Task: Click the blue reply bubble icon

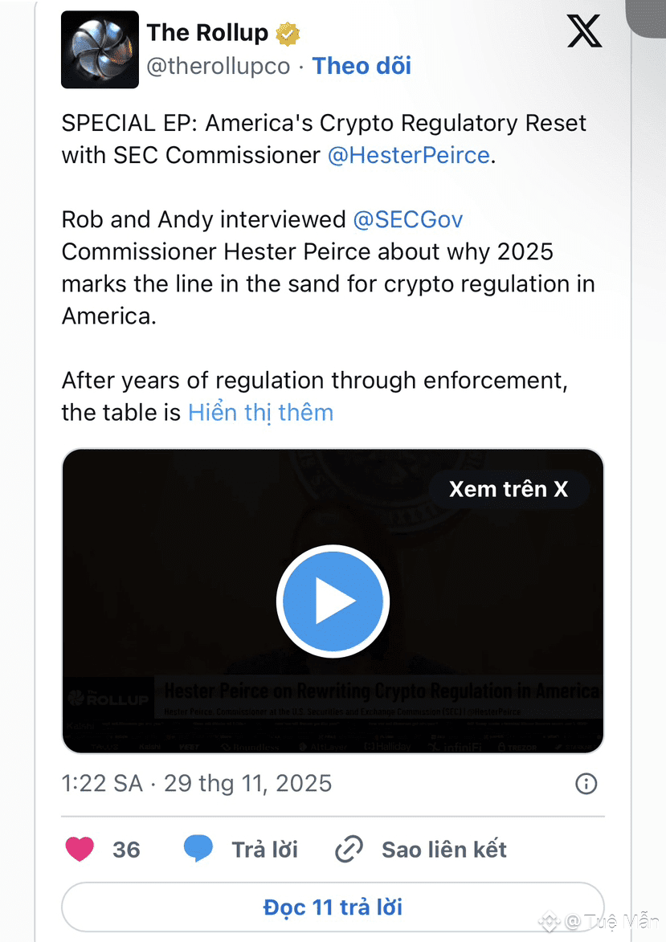Action: click(x=198, y=850)
